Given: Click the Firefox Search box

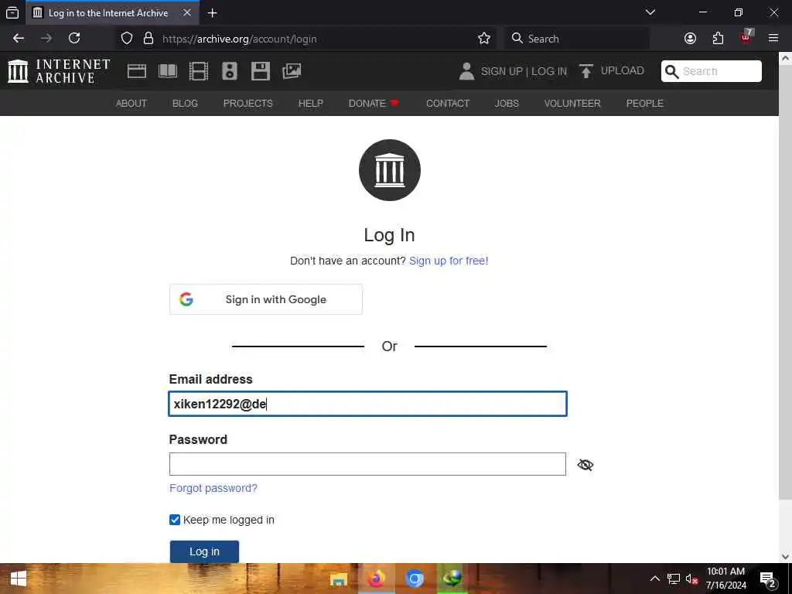Looking at the screenshot, I should [577, 39].
